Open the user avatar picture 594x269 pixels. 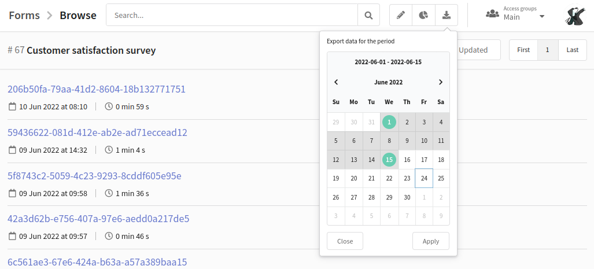[x=575, y=15]
